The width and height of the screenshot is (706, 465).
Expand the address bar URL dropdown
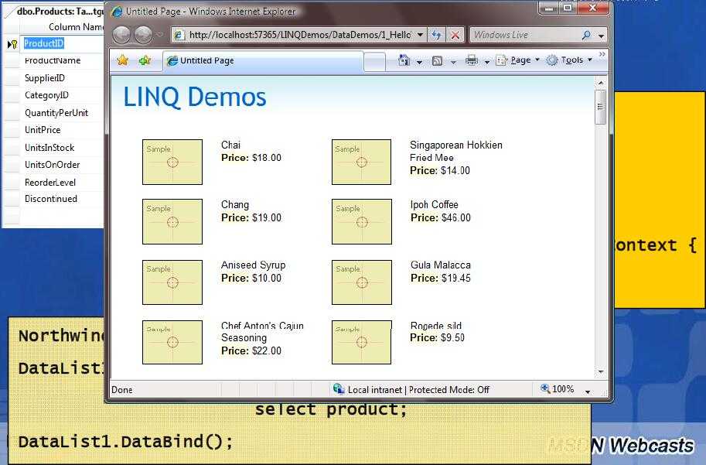[x=420, y=35]
